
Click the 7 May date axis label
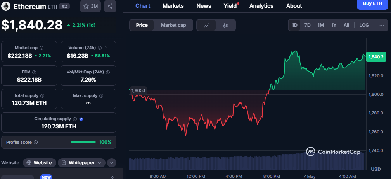[x=310, y=176]
